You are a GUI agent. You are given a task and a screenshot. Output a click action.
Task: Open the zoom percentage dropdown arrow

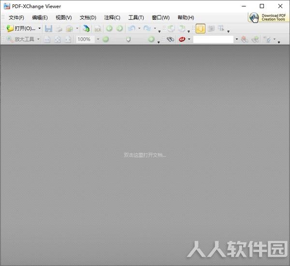click(x=98, y=39)
